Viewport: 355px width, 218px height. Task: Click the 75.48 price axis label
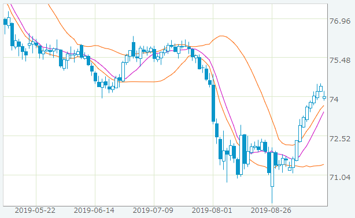click(340, 61)
